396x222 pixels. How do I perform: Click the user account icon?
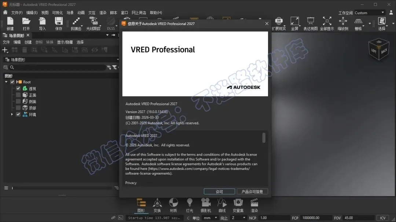tap(391, 12)
